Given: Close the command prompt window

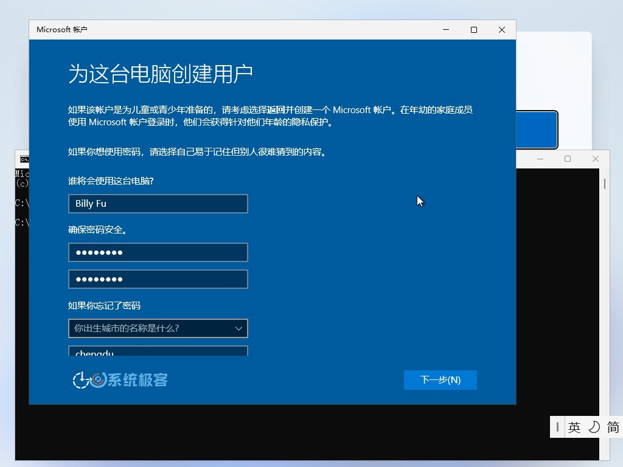Looking at the screenshot, I should click(x=595, y=159).
